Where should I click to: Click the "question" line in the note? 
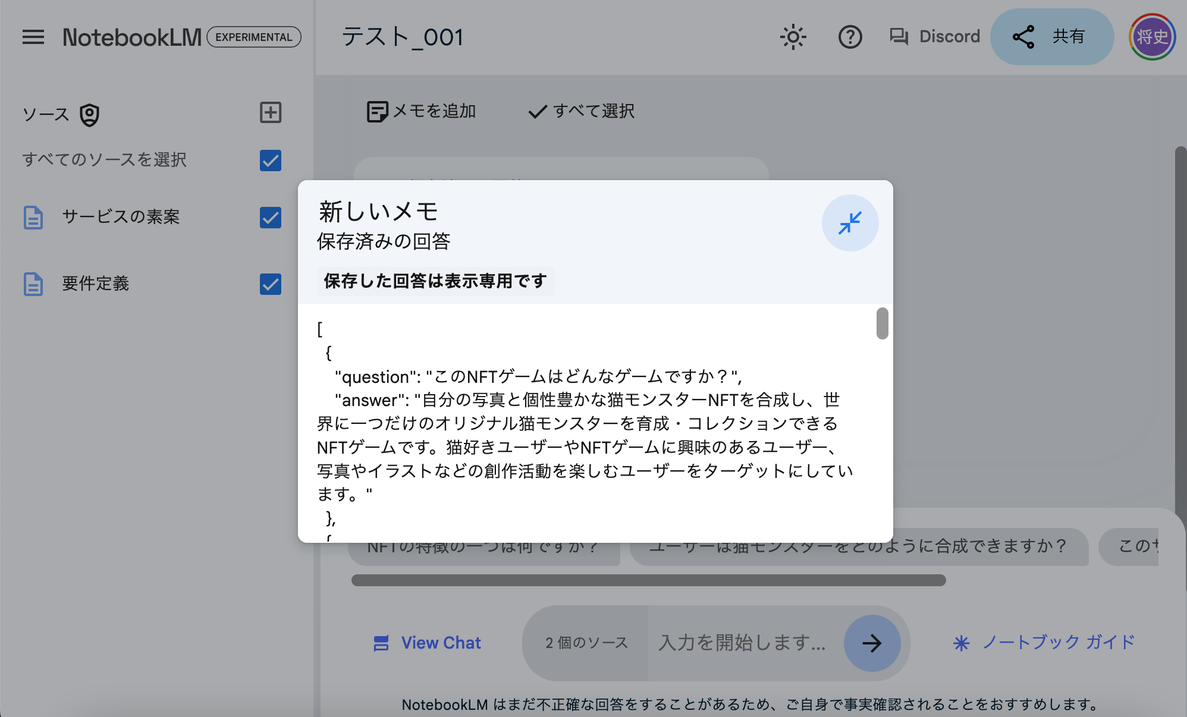(538, 376)
